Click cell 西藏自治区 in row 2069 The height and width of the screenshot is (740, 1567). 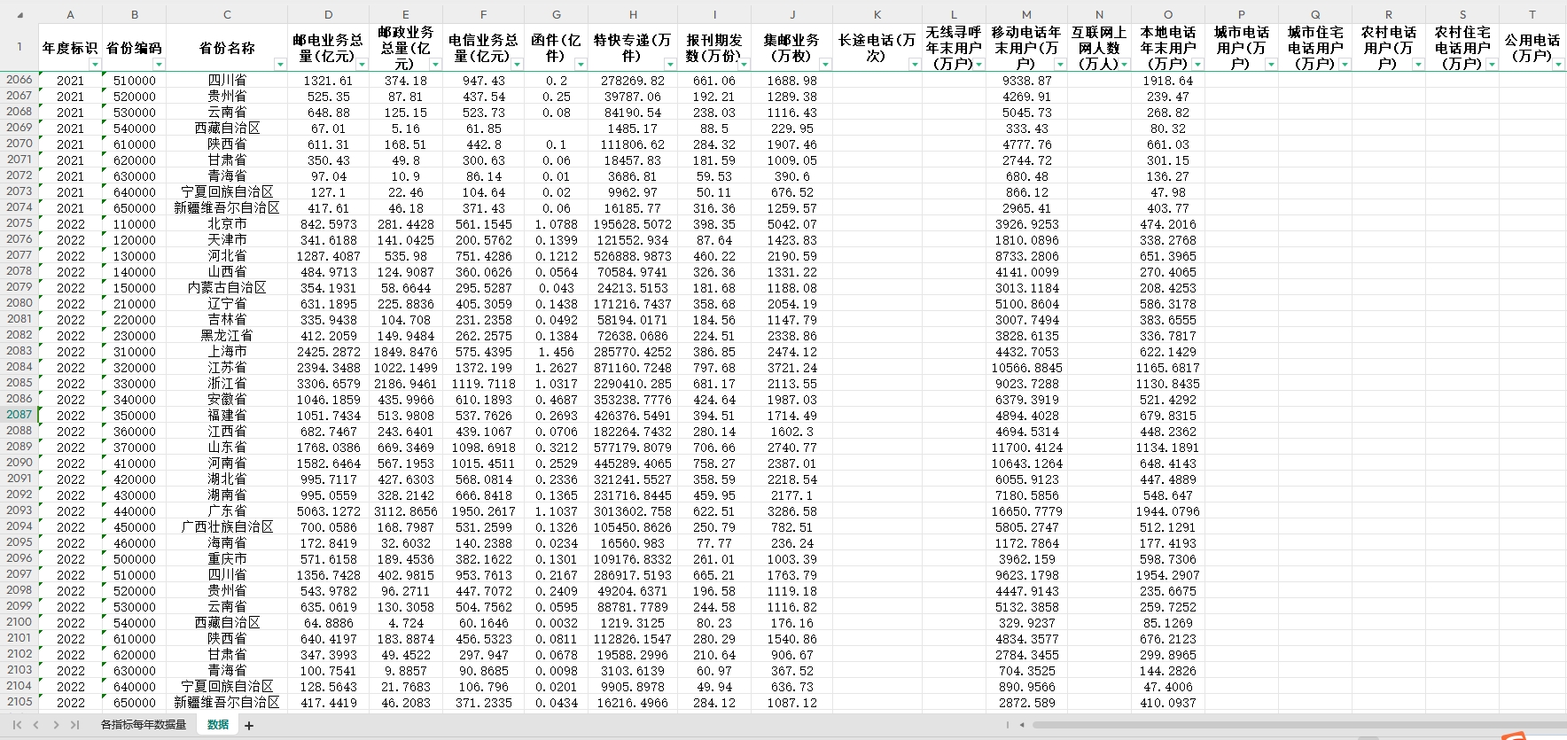(x=227, y=129)
